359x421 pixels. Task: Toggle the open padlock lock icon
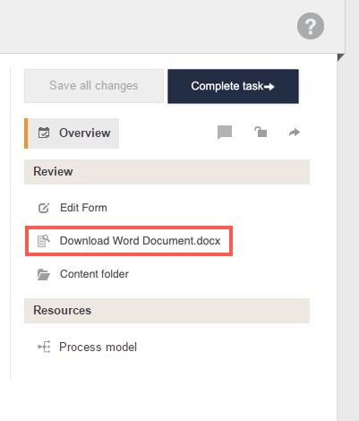coord(261,132)
